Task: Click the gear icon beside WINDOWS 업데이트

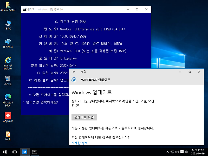Action: click(74, 80)
